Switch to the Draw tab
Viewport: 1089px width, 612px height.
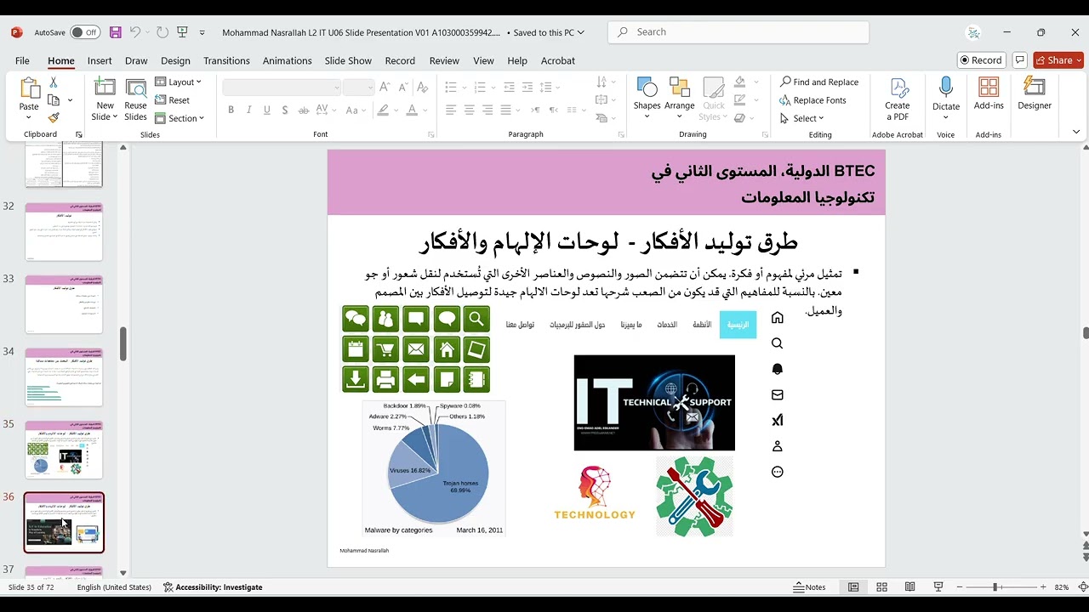(136, 60)
